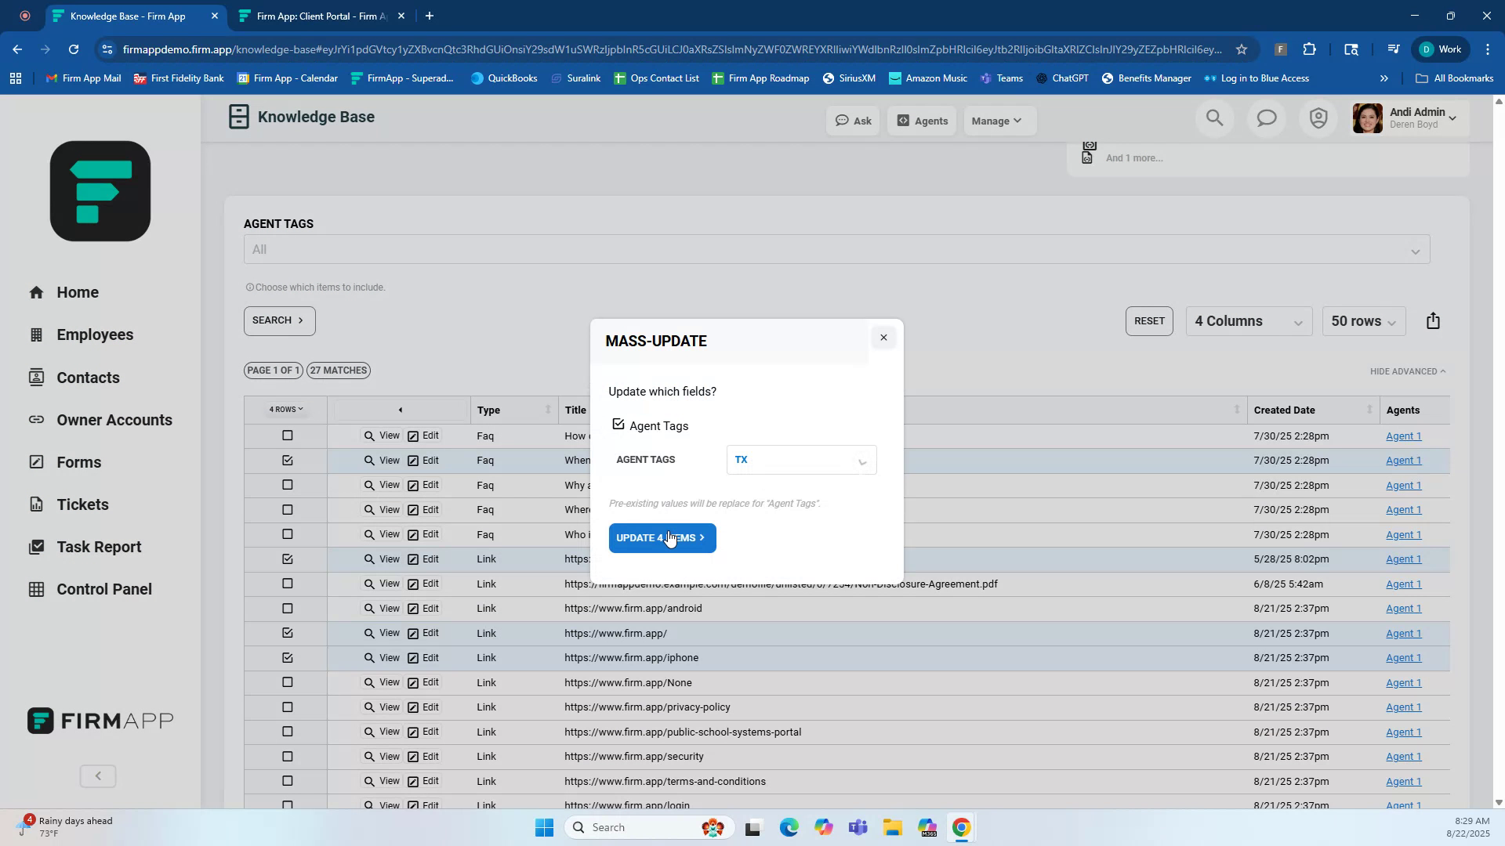The height and width of the screenshot is (846, 1505).
Task: Click the shield security icon in header
Action: coord(1318,118)
